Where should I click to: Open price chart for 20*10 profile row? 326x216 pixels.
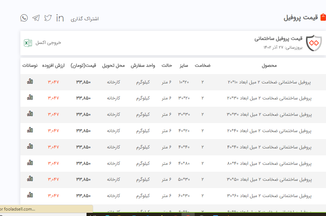(x=30, y=82)
